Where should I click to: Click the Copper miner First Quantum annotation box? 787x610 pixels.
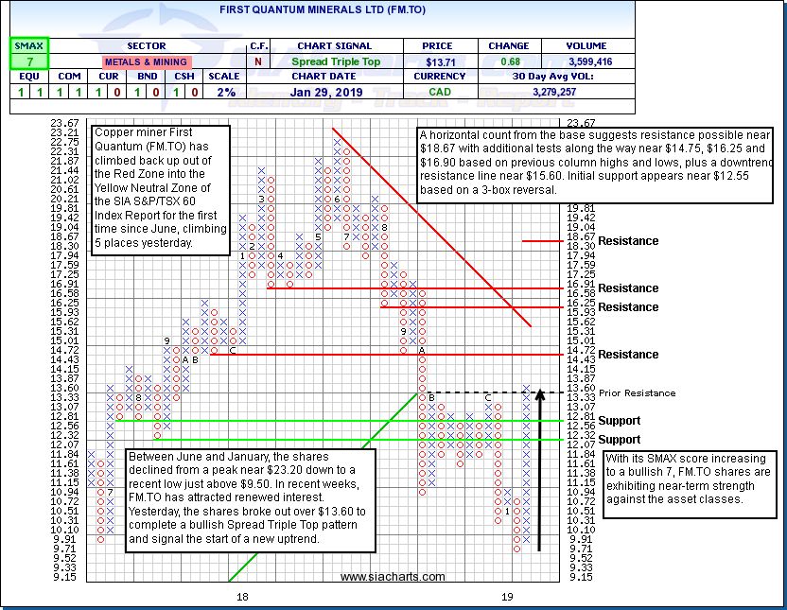[x=160, y=189]
